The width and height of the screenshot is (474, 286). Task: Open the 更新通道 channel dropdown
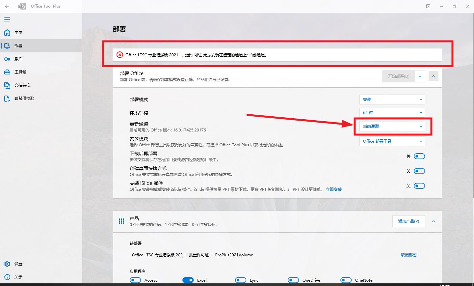392,126
